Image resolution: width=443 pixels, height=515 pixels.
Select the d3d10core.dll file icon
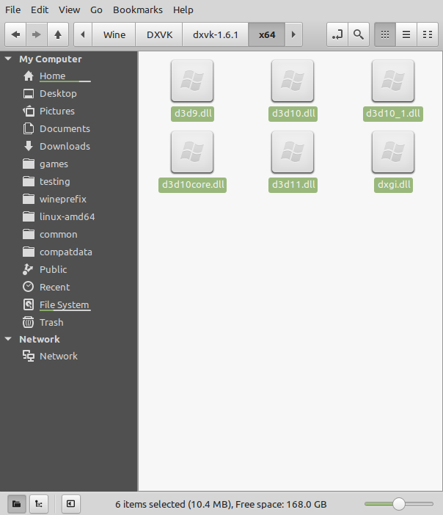pyautogui.click(x=192, y=152)
